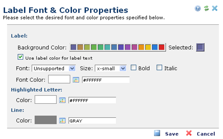The image size is (223, 139).
Task: Open the help icon in dialog header
Action: point(197,8)
